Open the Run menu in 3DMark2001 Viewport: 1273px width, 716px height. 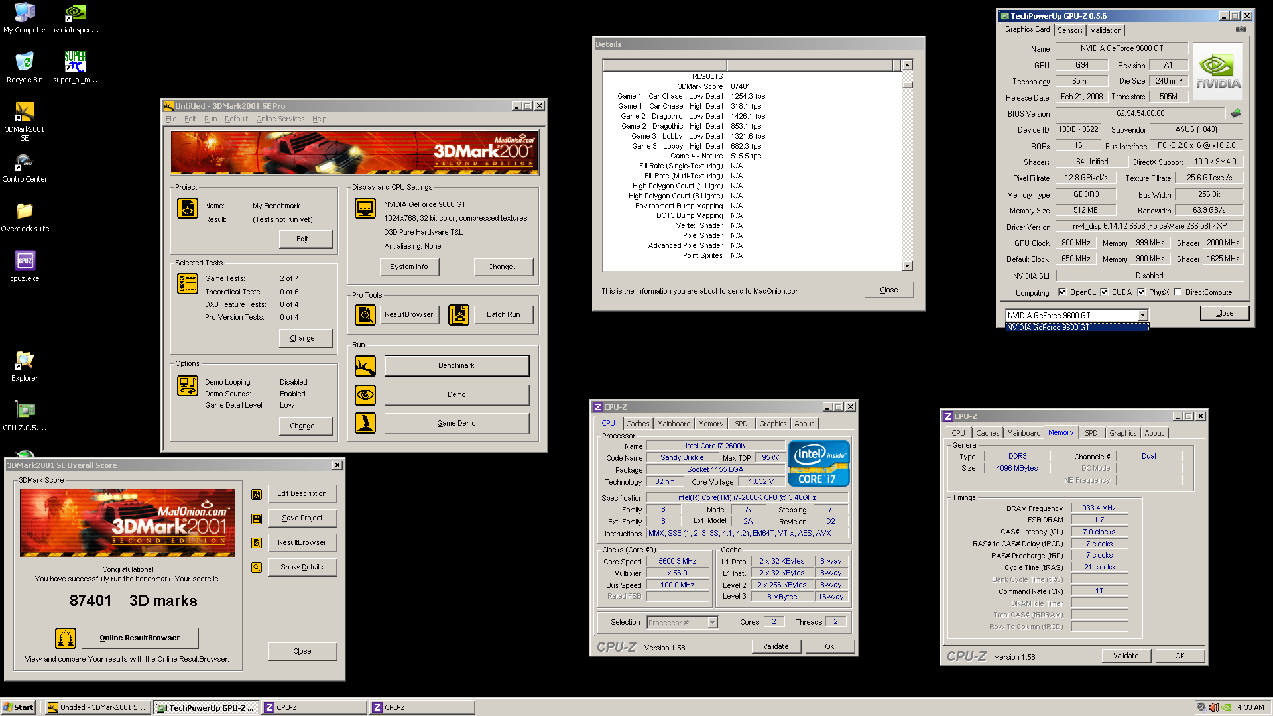point(210,119)
